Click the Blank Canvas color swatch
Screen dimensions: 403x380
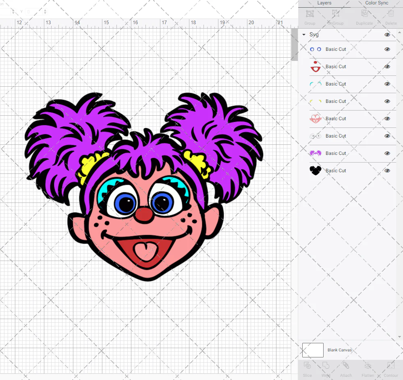(313, 350)
